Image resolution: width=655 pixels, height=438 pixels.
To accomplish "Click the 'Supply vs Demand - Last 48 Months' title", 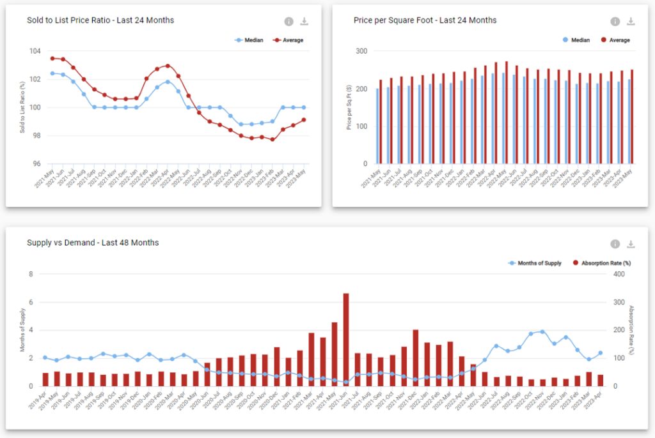I will click(93, 243).
